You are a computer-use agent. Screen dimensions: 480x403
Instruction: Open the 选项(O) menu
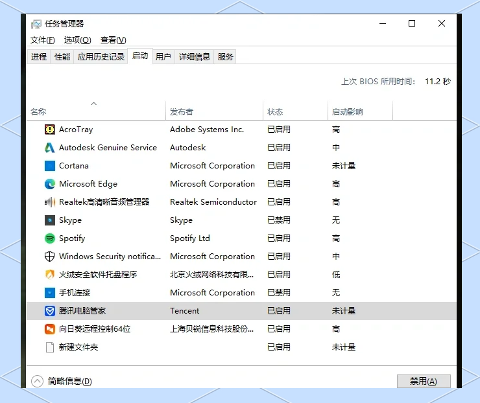77,40
